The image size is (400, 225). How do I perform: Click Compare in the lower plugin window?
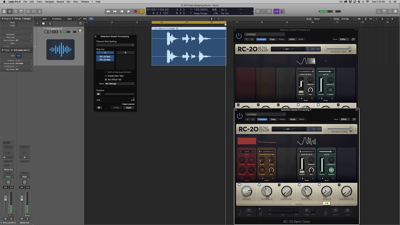[x=262, y=119]
